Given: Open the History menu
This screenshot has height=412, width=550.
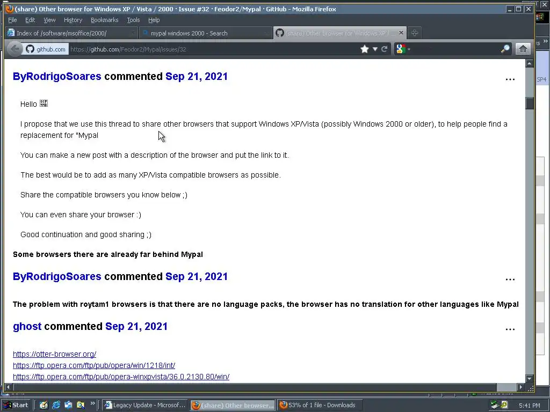Looking at the screenshot, I should (73, 20).
